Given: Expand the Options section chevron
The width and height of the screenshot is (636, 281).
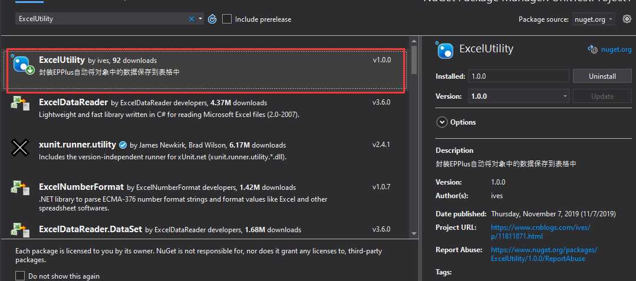Looking at the screenshot, I should click(x=441, y=122).
